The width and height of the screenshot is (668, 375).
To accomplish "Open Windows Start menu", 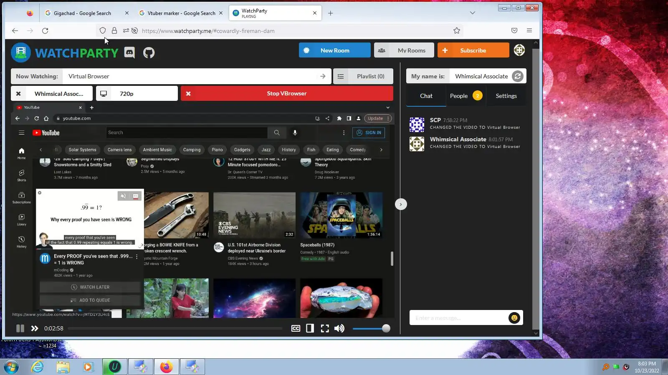I will (11, 367).
